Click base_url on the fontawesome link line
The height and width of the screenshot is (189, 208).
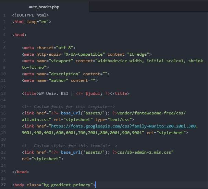[x=71, y=113]
